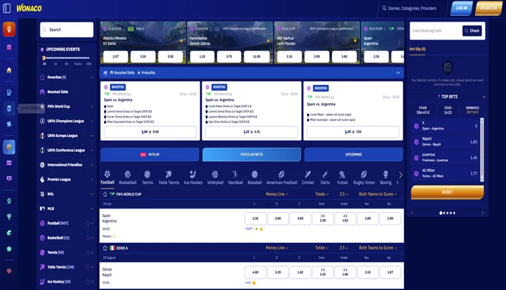Pick Spain win odds 2.35 in match row
Viewport: 506px width, 290px height.
[x=255, y=219]
